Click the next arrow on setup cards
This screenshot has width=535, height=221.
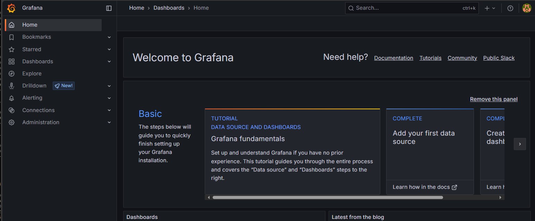pyautogui.click(x=519, y=144)
